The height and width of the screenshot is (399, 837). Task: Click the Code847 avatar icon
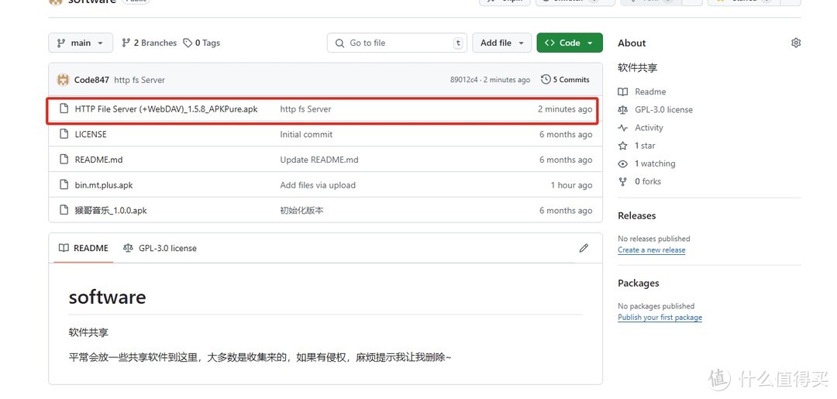64,80
